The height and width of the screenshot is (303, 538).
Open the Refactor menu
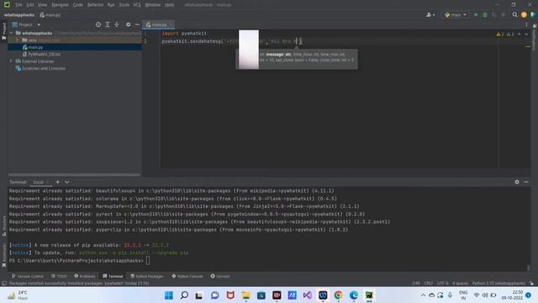[x=95, y=5]
